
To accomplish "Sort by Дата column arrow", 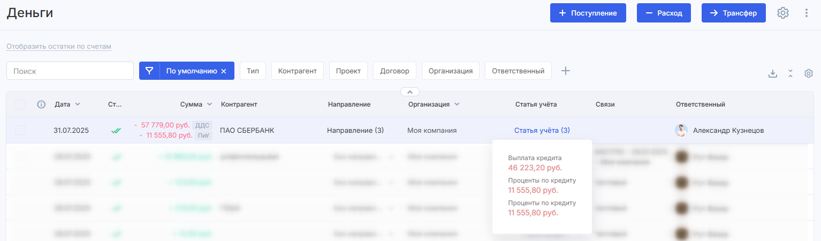I will [x=78, y=104].
